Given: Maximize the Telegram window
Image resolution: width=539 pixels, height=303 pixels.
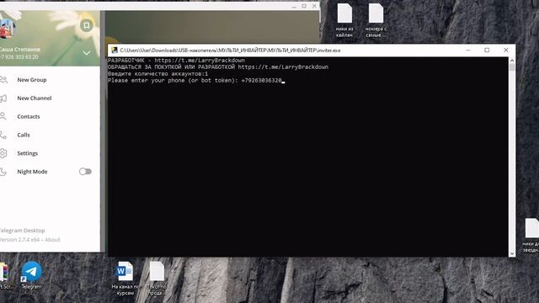Looking at the screenshot, I should tap(304, 6).
